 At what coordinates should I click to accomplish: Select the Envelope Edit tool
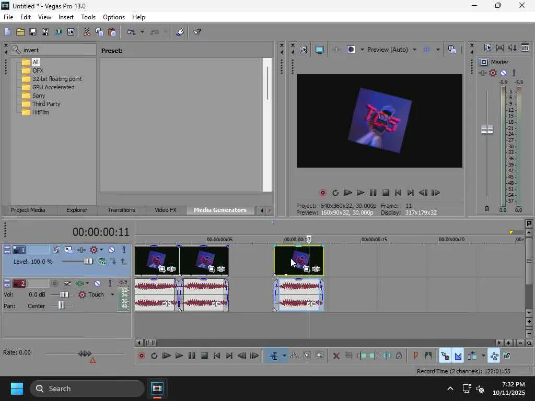coord(295,356)
